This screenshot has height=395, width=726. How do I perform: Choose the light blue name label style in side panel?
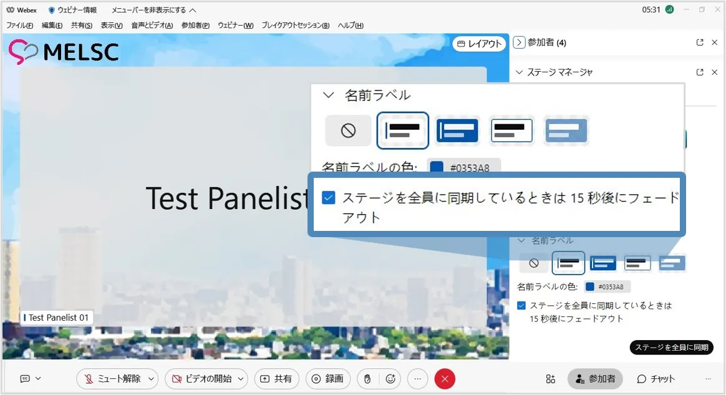pos(672,263)
